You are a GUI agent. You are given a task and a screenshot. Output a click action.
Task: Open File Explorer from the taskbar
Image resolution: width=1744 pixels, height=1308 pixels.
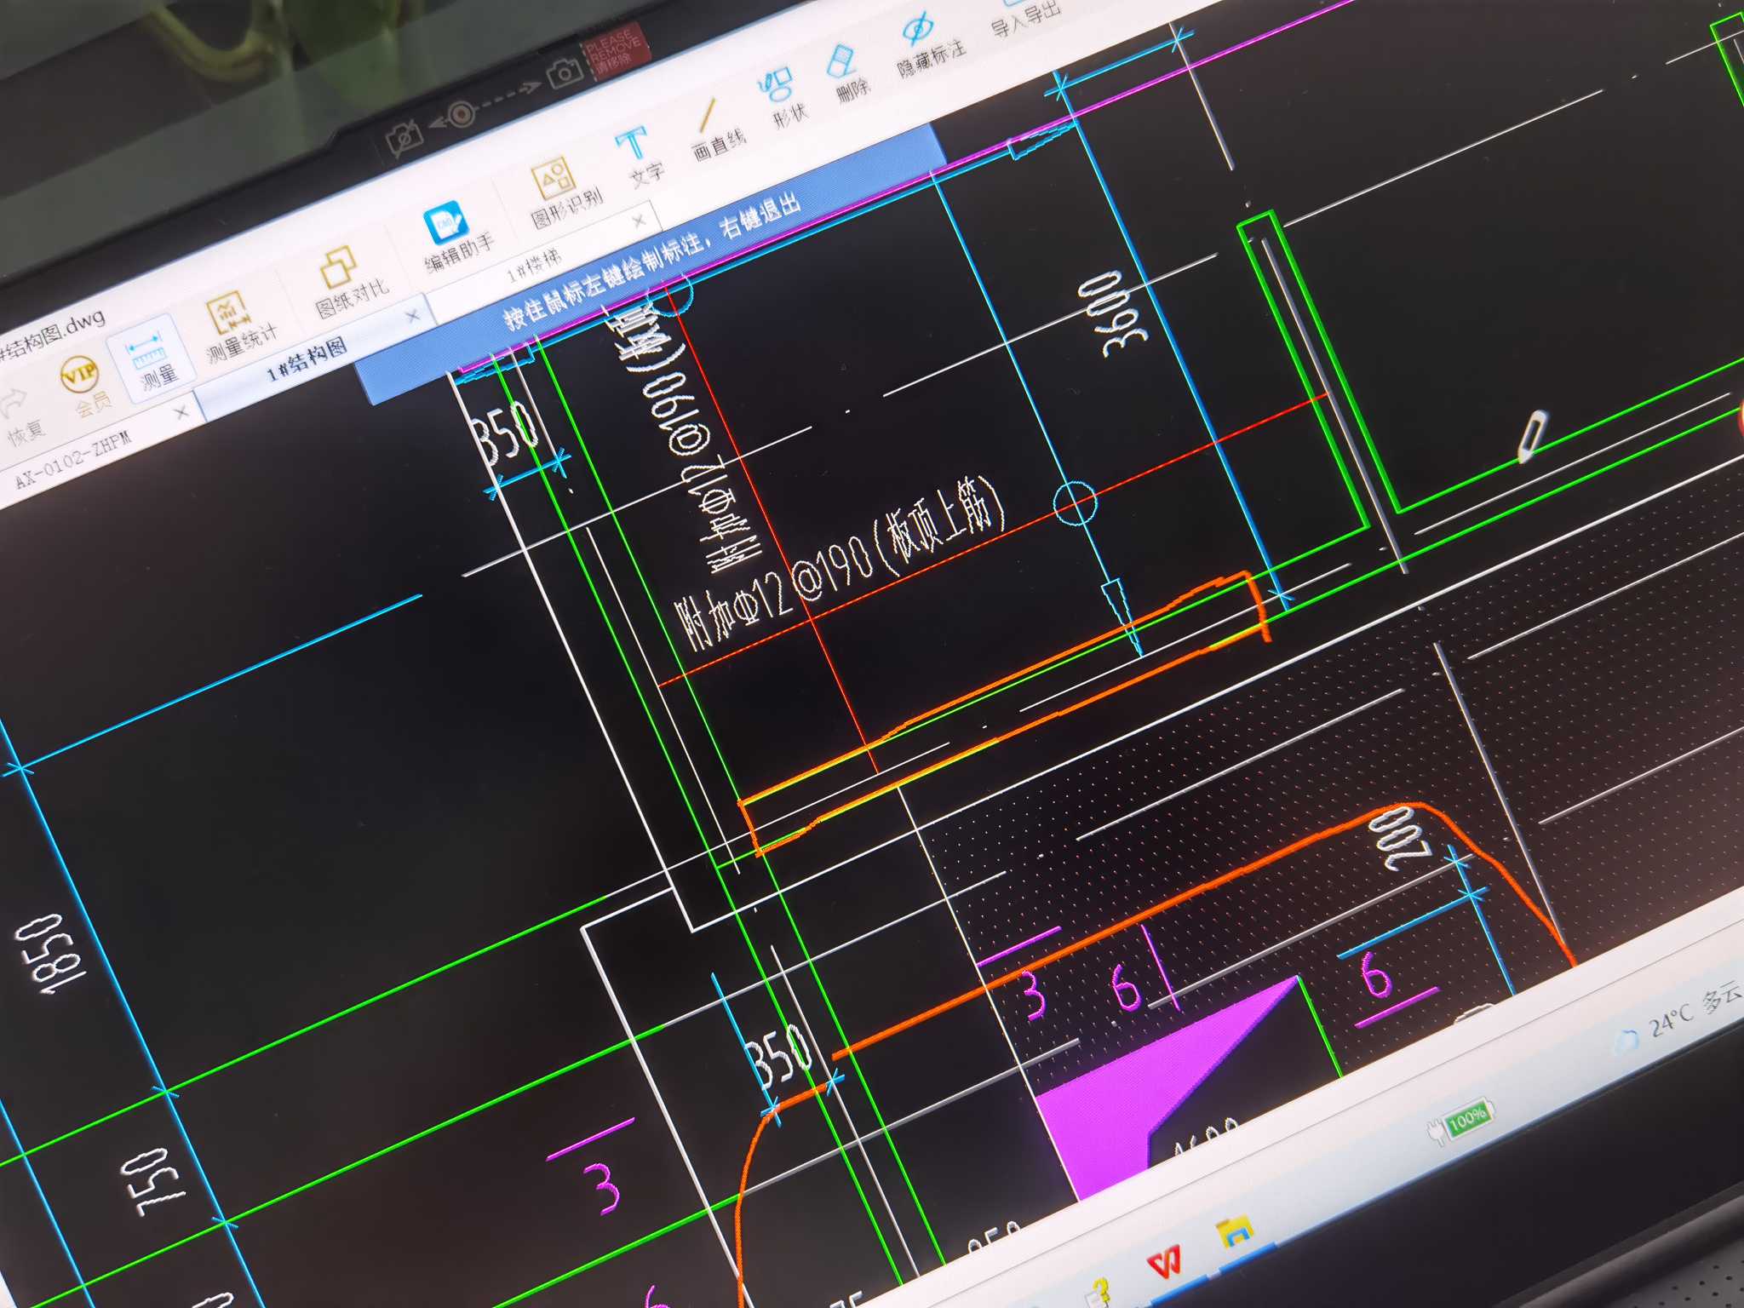coord(1236,1231)
